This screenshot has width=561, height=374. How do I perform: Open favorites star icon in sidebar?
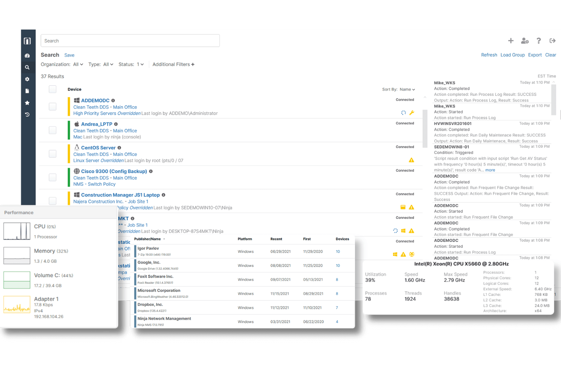[x=27, y=103]
